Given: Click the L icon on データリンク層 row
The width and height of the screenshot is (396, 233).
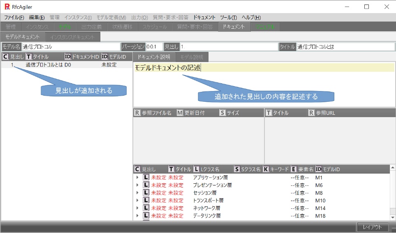Looking at the screenshot, I should pyautogui.click(x=146, y=216).
